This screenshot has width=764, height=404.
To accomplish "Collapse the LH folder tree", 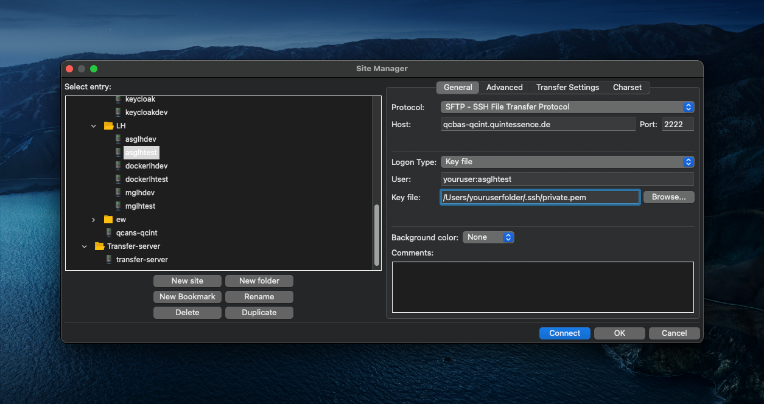I will [94, 126].
